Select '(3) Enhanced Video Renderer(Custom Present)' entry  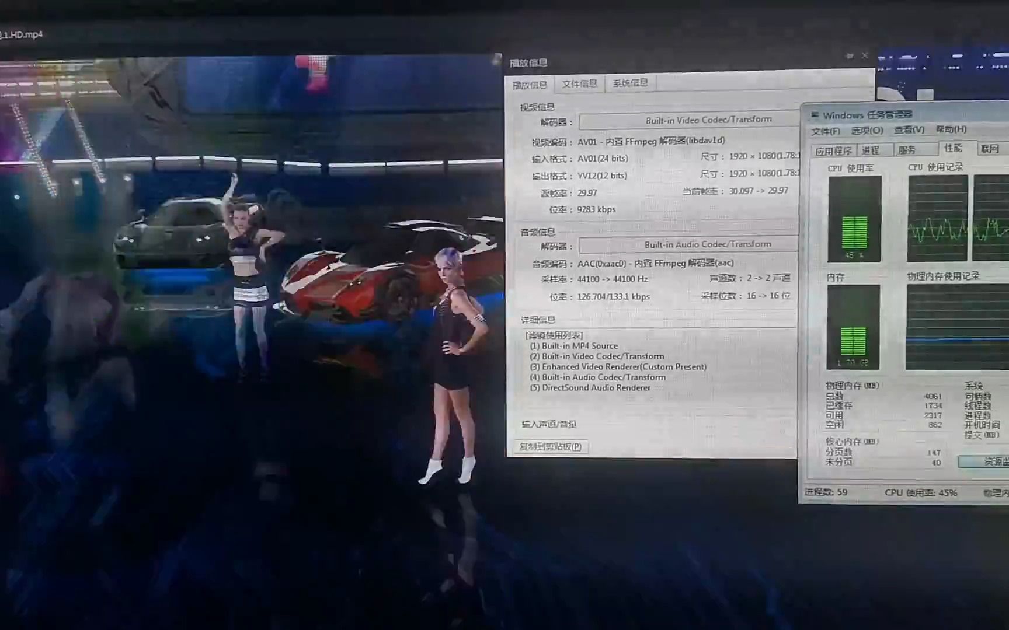tap(618, 367)
